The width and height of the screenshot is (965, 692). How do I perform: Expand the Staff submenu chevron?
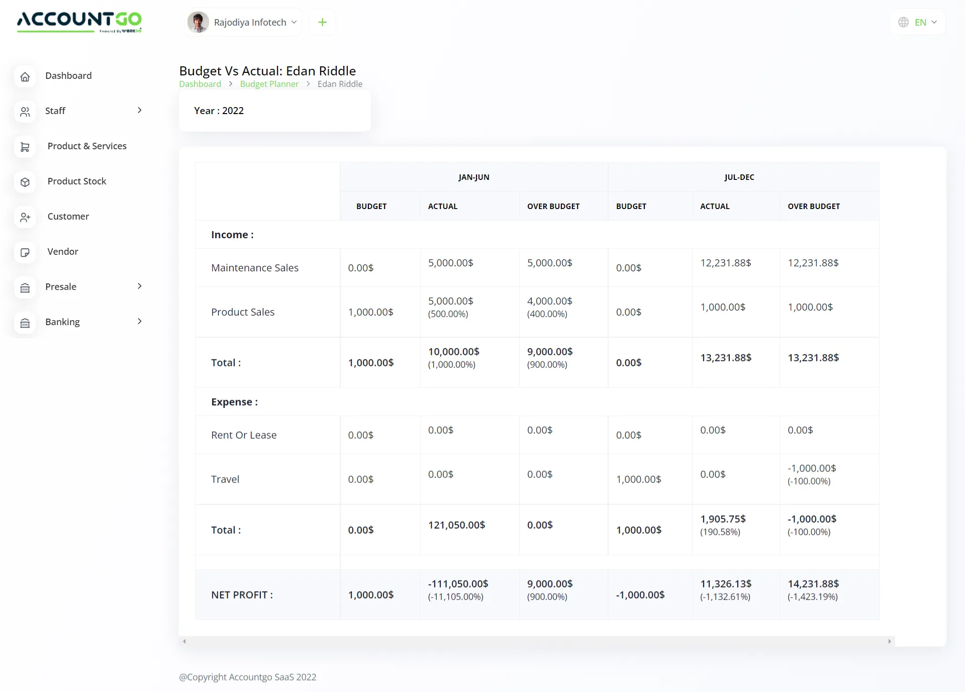[139, 110]
